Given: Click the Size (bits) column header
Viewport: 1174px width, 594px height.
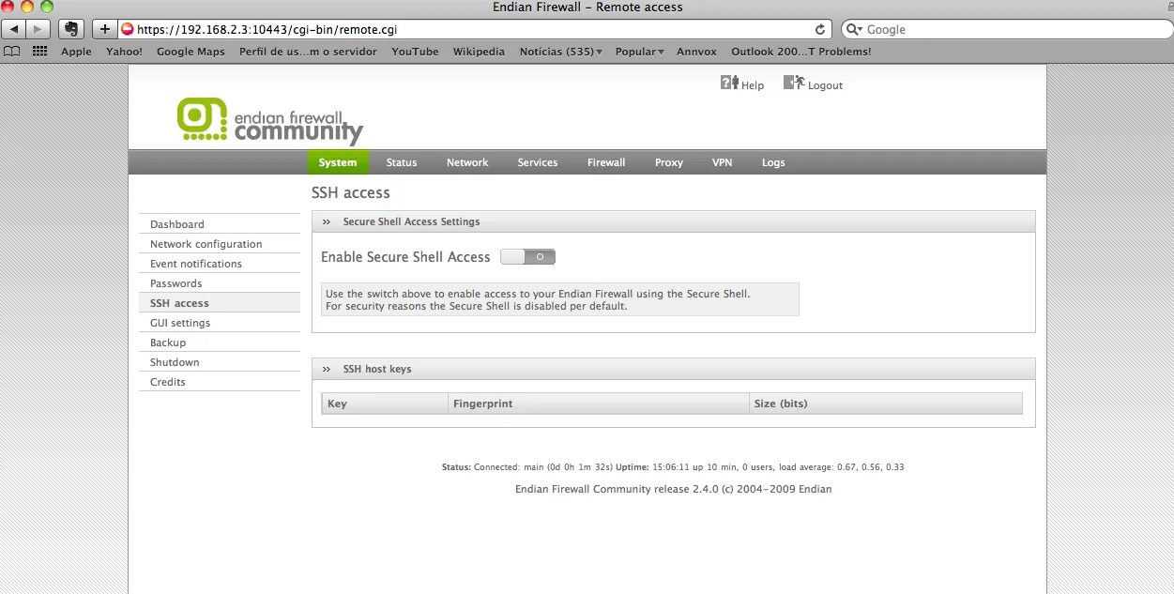Looking at the screenshot, I should click(886, 404).
